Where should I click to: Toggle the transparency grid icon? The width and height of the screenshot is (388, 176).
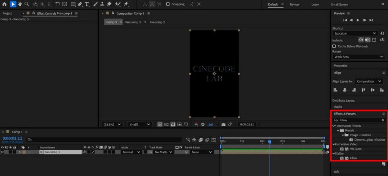pos(166,125)
